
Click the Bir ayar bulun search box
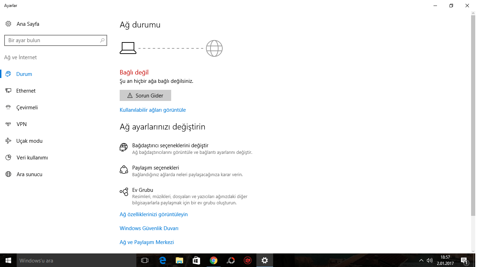pyautogui.click(x=56, y=40)
